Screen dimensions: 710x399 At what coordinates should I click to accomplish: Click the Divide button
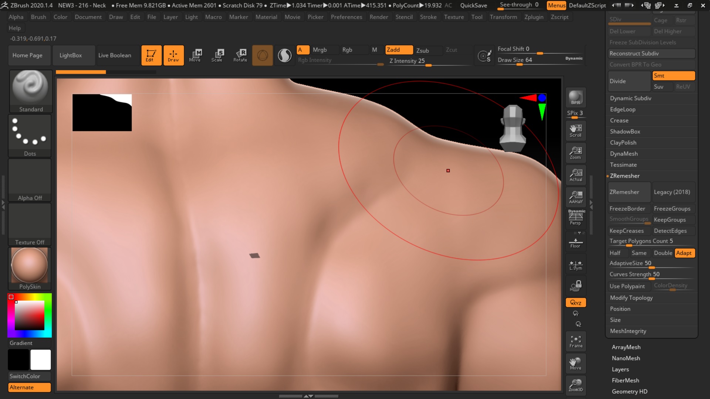[x=629, y=81]
